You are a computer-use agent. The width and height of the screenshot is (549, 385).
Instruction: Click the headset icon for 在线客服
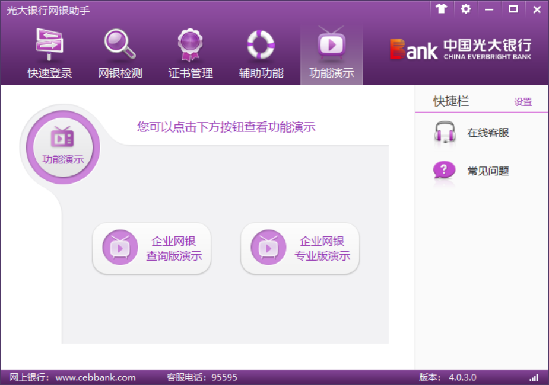tap(445, 133)
